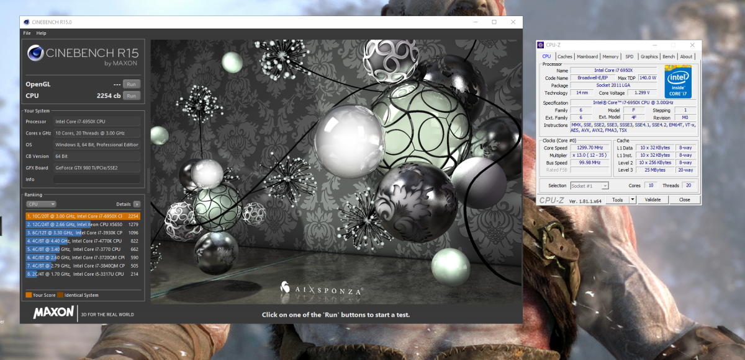Run the OpenGL benchmark test

pyautogui.click(x=131, y=84)
